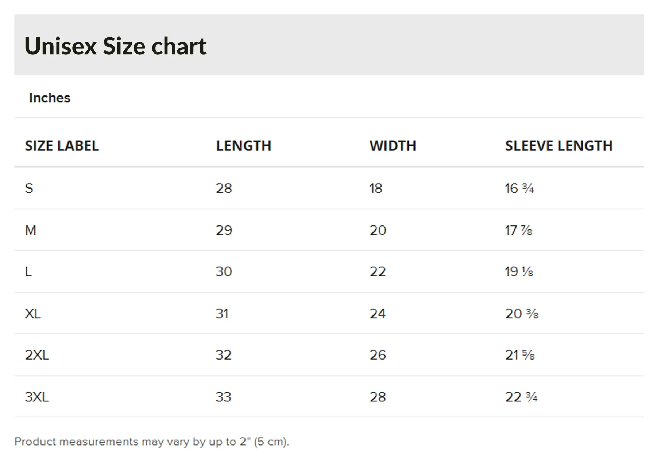Image resolution: width=657 pixels, height=463 pixels.
Task: Click the WIDTH column header
Action: [x=393, y=146]
